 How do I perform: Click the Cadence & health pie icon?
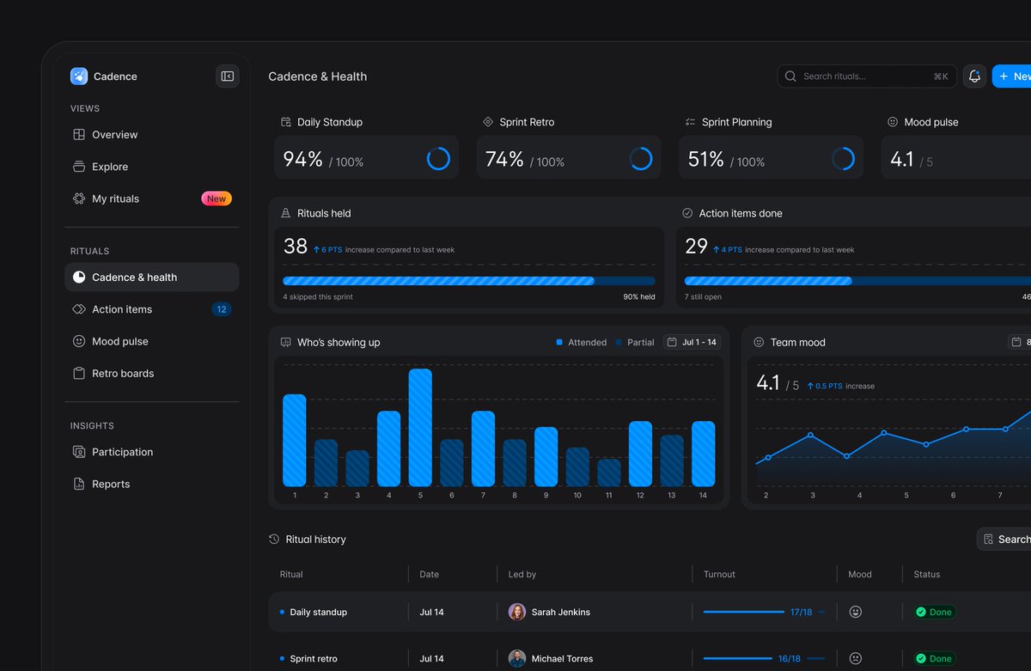pos(79,278)
